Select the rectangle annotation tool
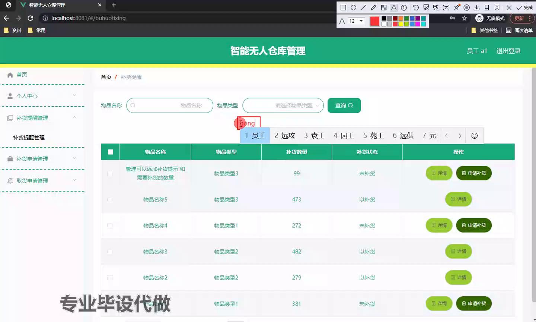Screen dimensions: 536x322 tap(343, 7)
